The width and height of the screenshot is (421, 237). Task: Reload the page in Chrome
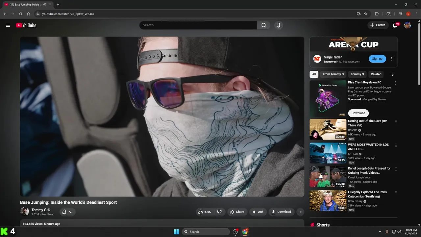point(20,14)
